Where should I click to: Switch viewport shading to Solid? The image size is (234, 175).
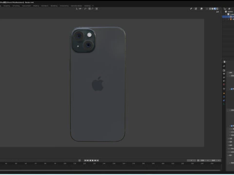213,9
